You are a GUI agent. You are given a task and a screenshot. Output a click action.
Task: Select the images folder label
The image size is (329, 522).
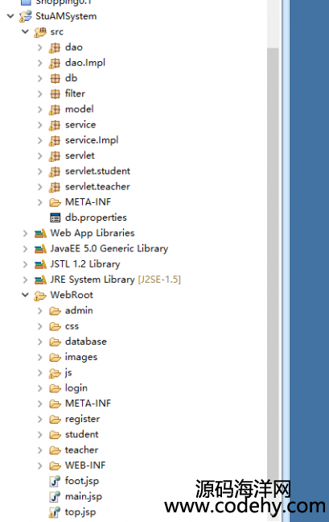[x=81, y=357]
